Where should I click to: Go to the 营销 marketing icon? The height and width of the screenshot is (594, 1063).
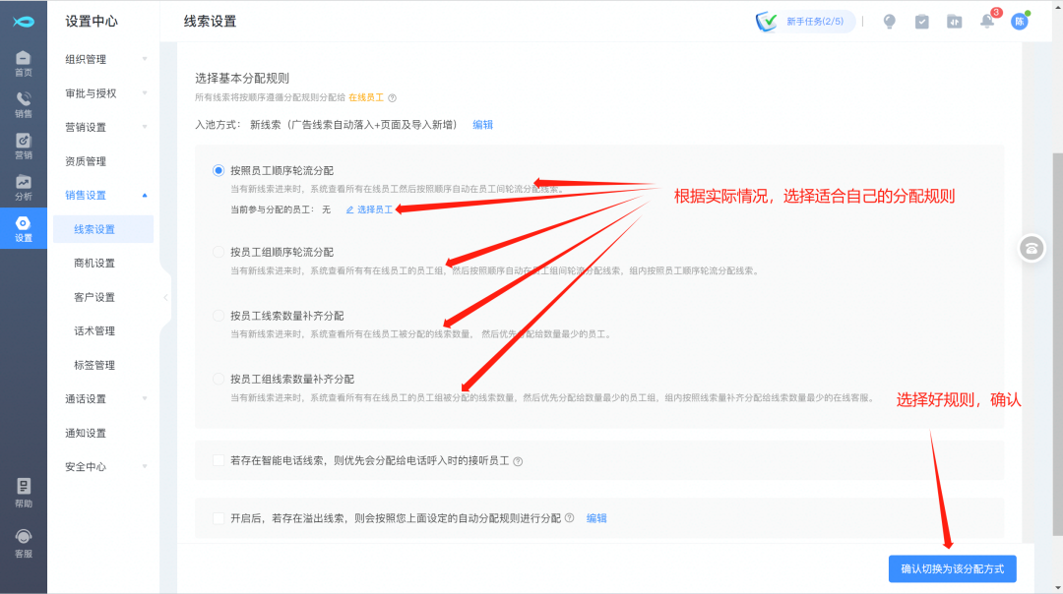click(x=23, y=146)
